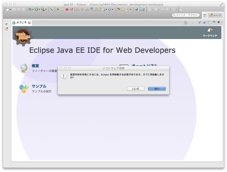The width and height of the screenshot is (227, 172).
Task: Open the New wizard dropdown arrow
Action: 10,10
